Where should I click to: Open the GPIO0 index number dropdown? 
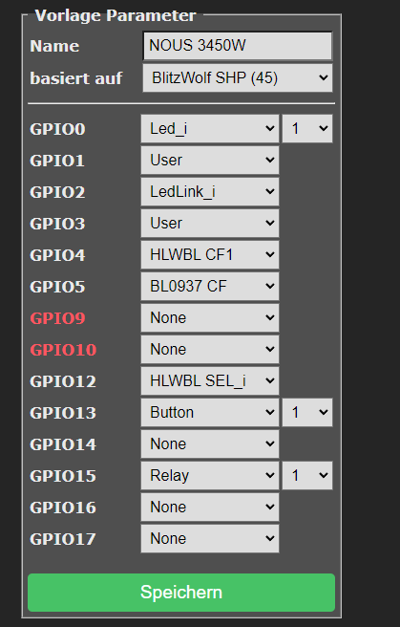[307, 129]
